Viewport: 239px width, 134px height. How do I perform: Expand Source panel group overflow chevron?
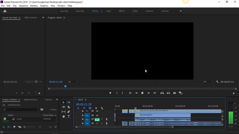[43, 17]
